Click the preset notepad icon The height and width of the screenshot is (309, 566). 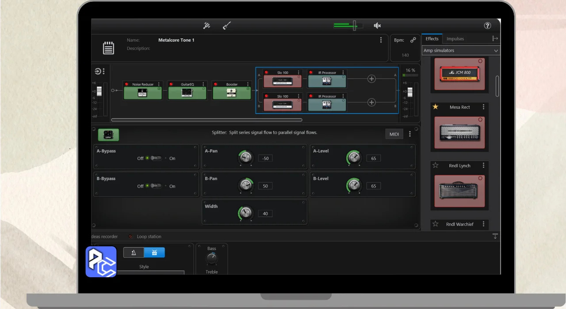(108, 48)
